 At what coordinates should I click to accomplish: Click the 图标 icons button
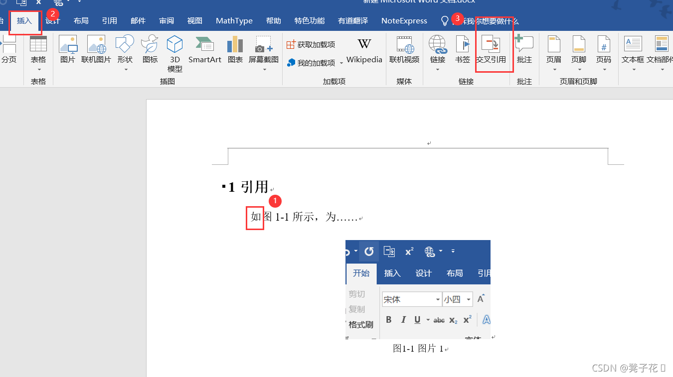coord(150,49)
